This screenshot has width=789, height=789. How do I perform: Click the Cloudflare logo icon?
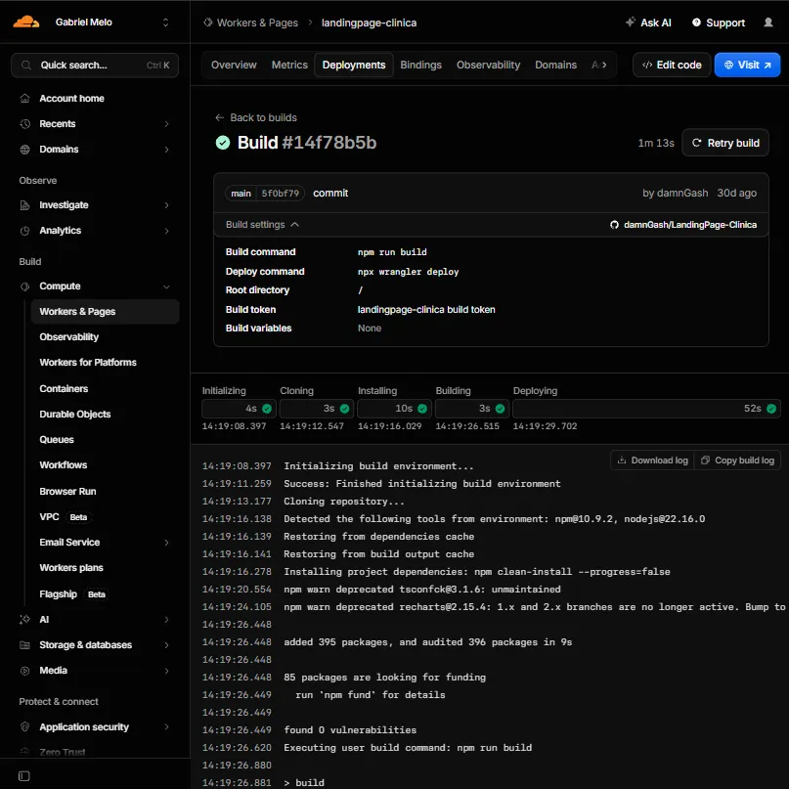[x=26, y=22]
